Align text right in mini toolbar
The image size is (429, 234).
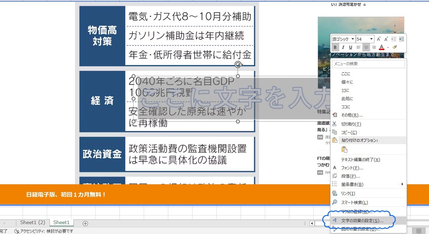[374, 47]
